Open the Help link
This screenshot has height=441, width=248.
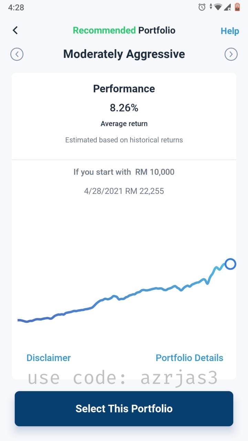point(230,31)
